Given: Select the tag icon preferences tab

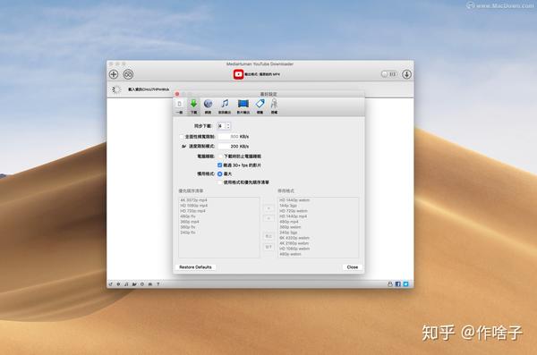Looking at the screenshot, I should pos(260,106).
